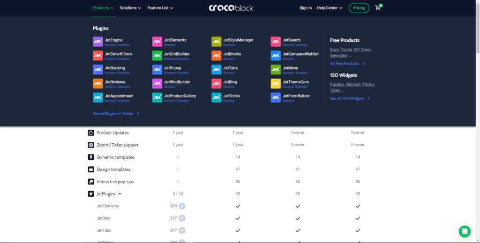Expand the Solutions dropdown menu

[x=130, y=8]
